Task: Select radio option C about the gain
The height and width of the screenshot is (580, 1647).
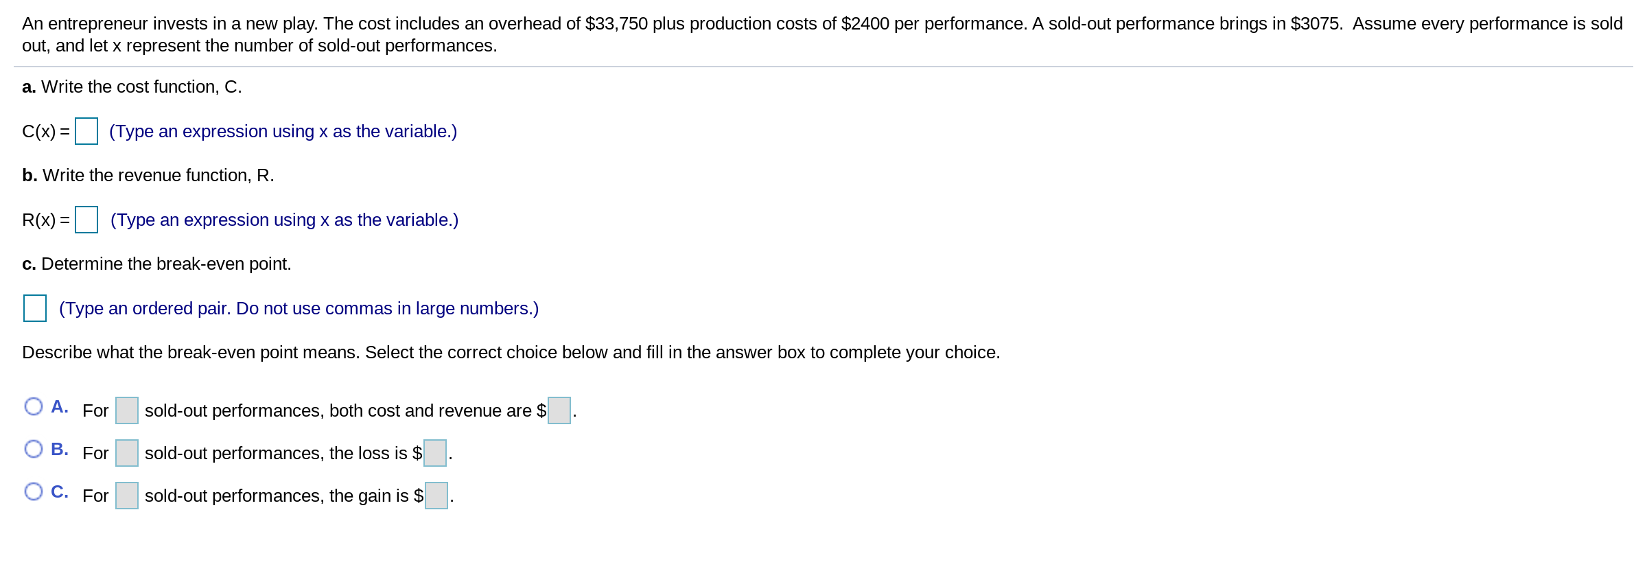Action: point(34,491)
